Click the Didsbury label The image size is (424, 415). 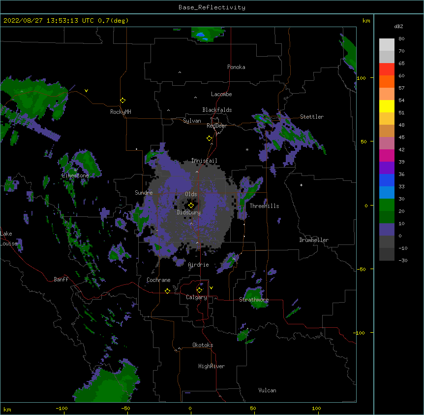point(189,212)
